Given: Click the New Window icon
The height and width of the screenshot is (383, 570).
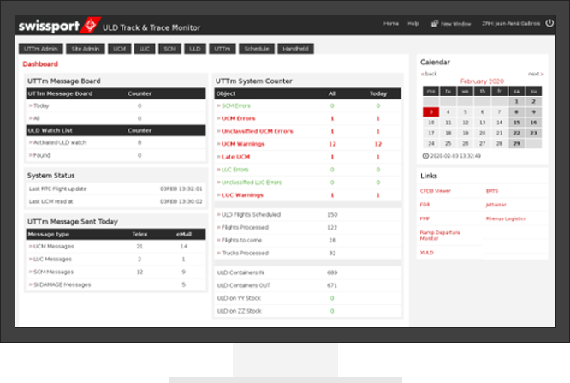Looking at the screenshot, I should pos(436,24).
